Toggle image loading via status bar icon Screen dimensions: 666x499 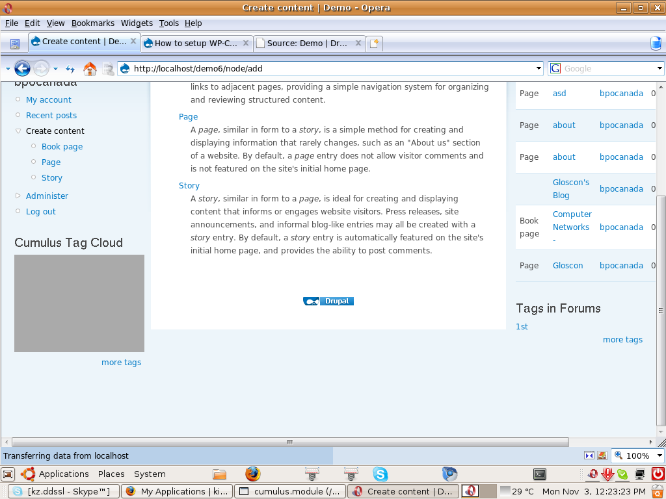[x=602, y=455]
